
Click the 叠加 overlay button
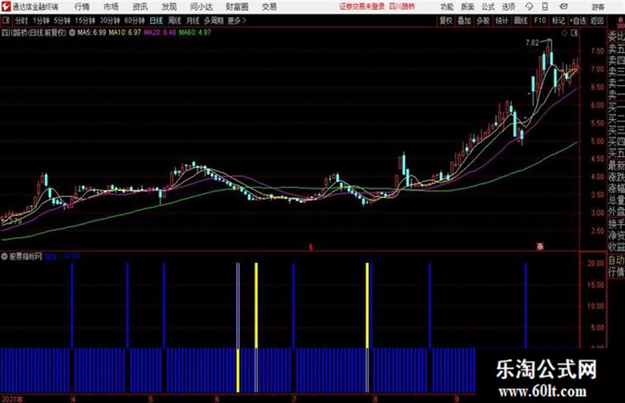464,21
